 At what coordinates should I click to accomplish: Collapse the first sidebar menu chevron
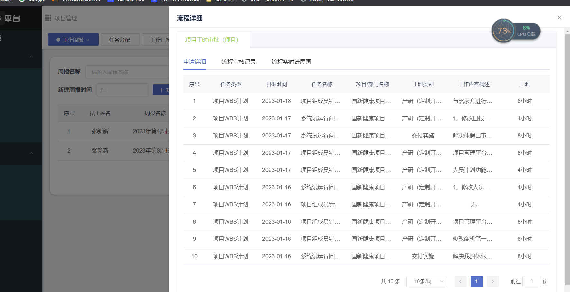(31, 57)
